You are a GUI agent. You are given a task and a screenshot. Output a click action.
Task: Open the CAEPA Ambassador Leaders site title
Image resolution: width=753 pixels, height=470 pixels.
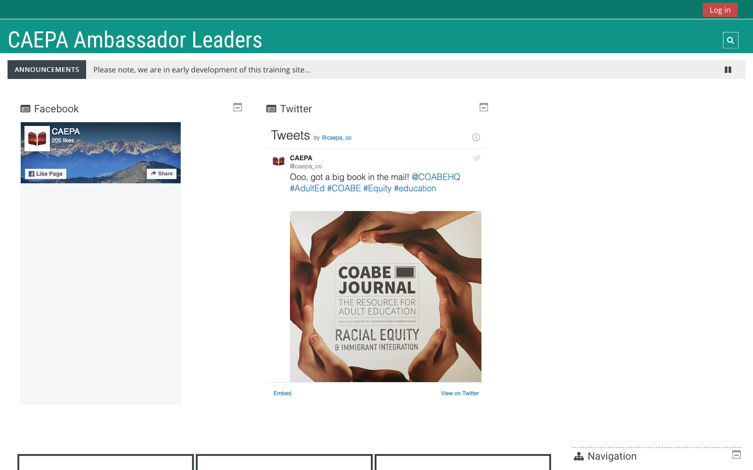point(135,40)
